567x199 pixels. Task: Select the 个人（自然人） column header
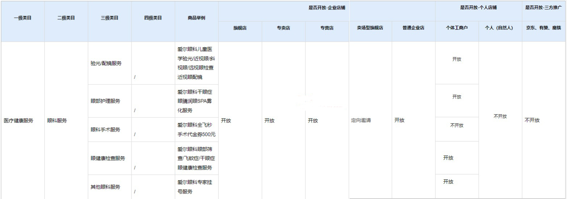[500, 28]
